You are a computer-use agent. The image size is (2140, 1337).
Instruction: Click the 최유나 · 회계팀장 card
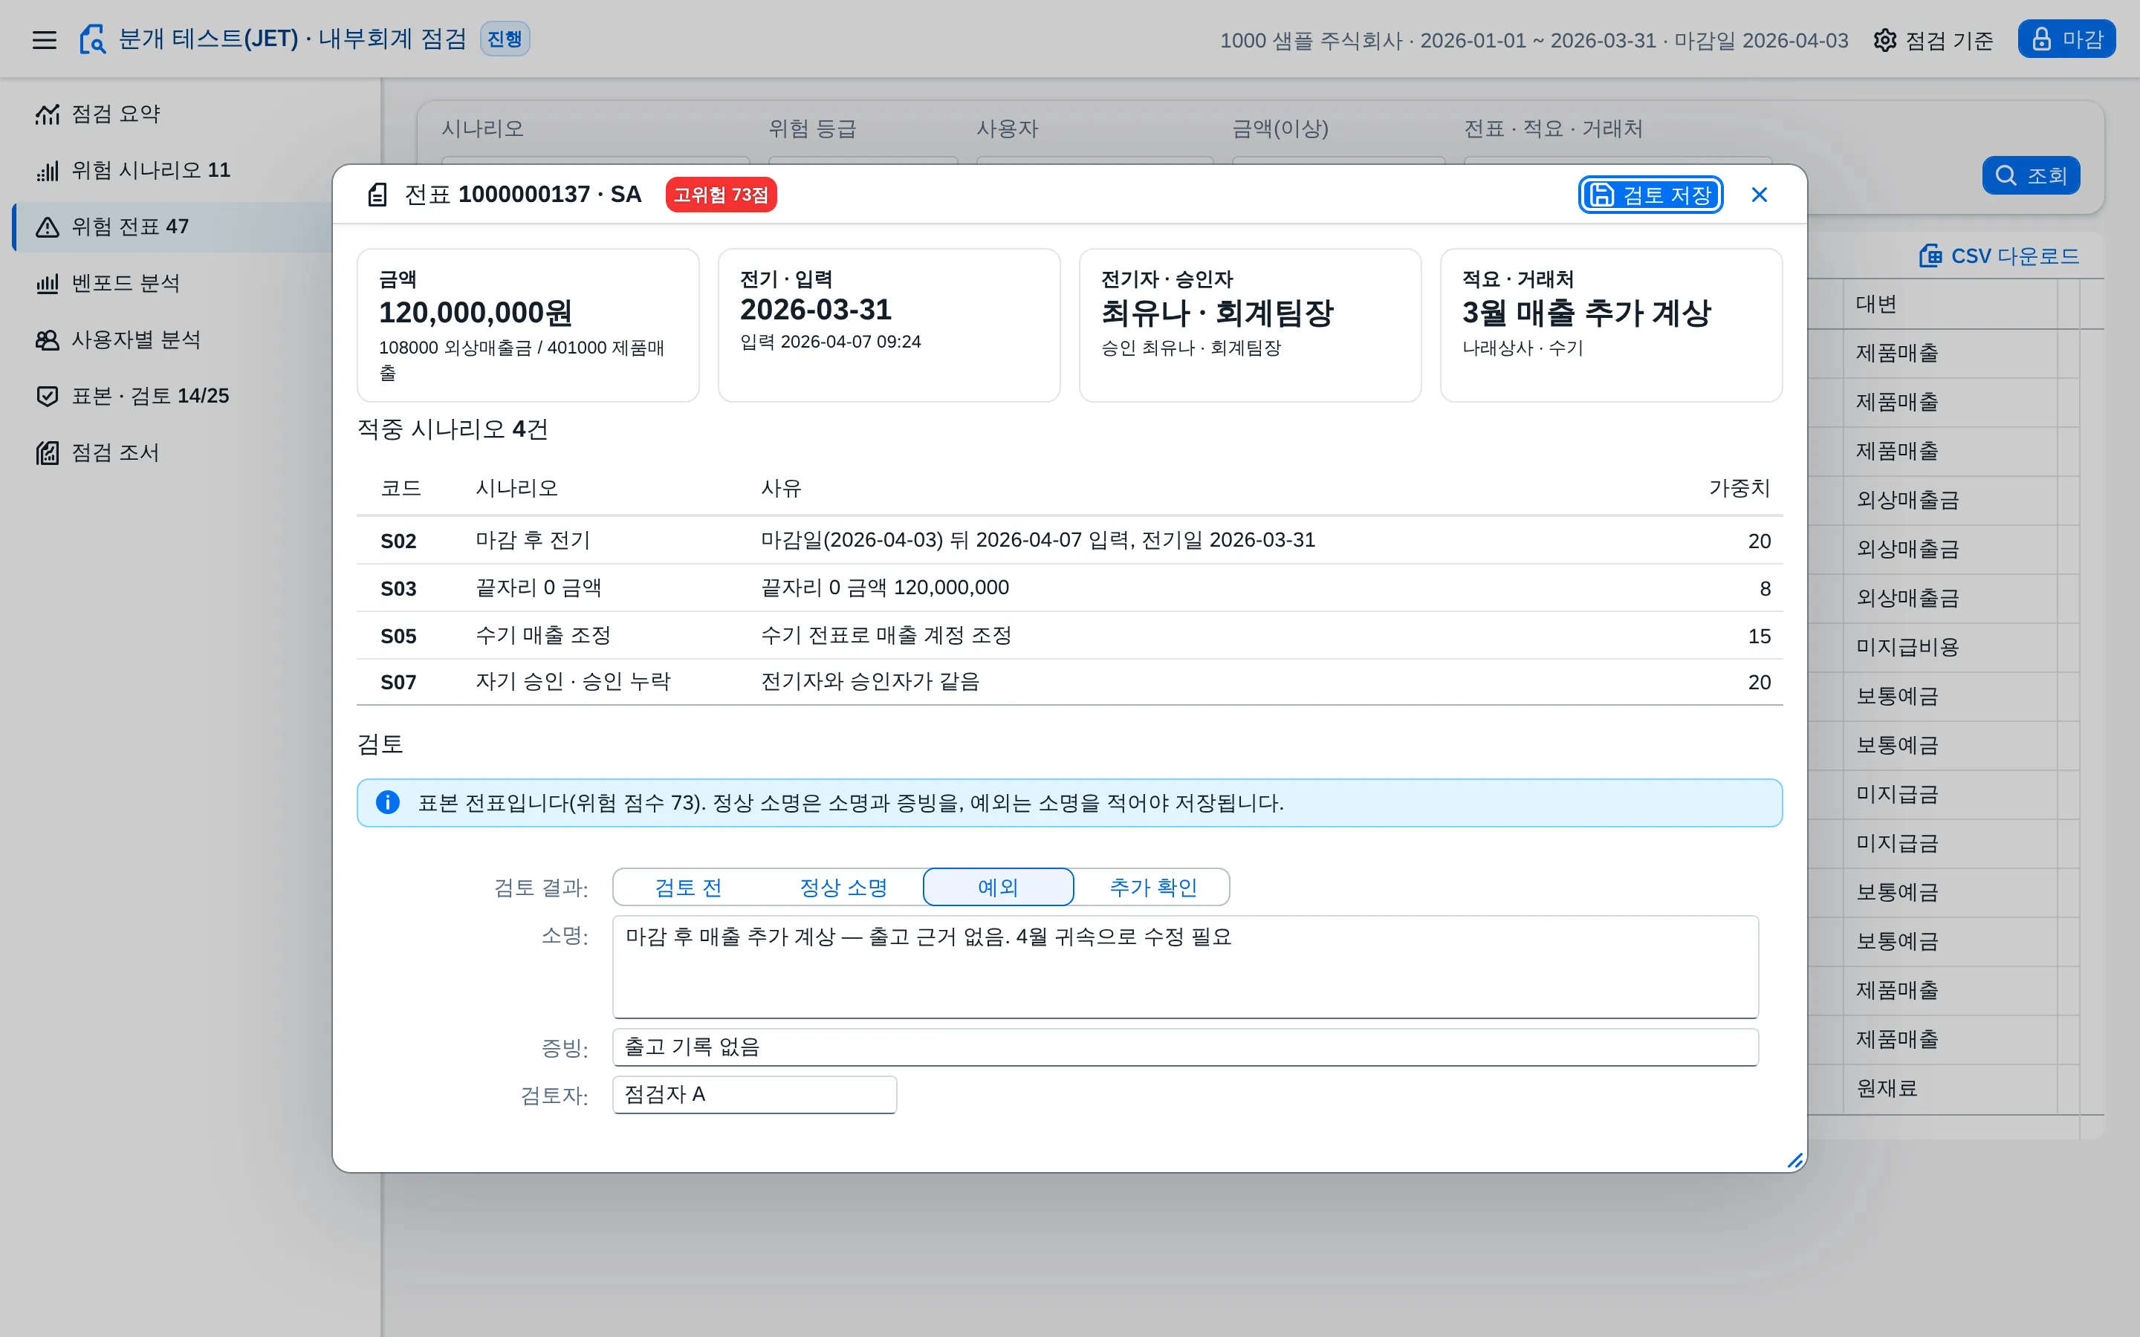pos(1250,325)
